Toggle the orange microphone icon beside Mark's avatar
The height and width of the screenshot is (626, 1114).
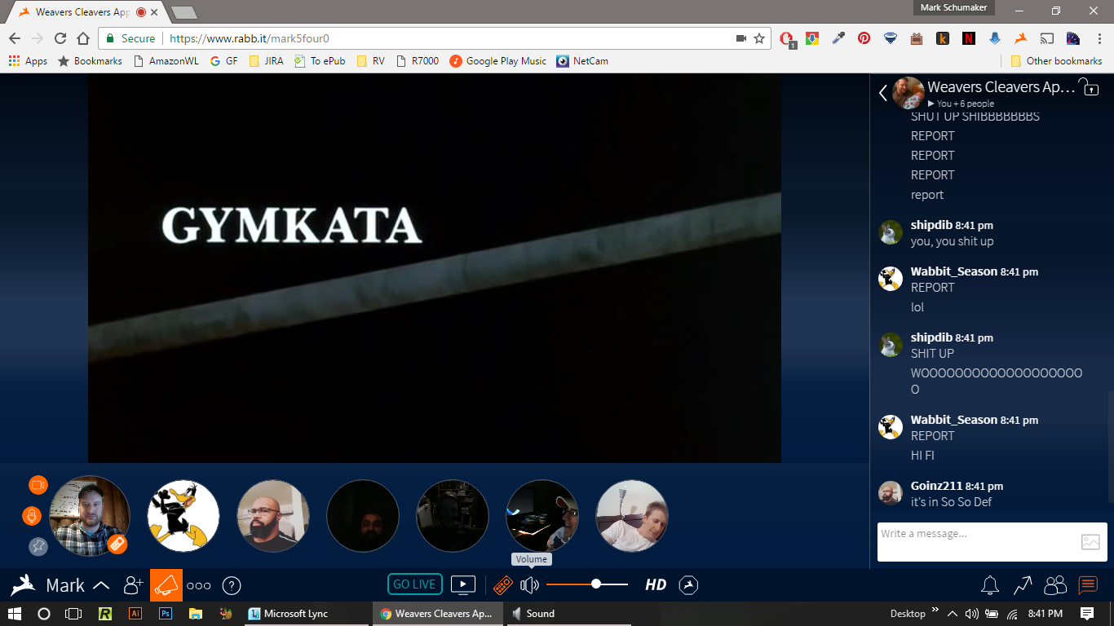[x=32, y=516]
